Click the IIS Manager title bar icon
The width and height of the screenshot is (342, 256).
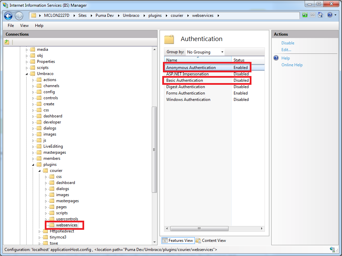click(x=5, y=5)
